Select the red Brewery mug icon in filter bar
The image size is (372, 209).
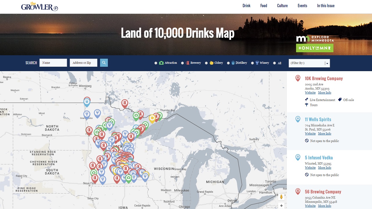188,63
